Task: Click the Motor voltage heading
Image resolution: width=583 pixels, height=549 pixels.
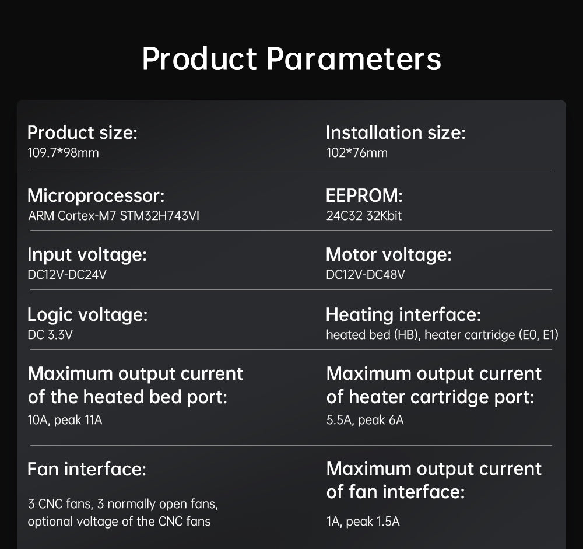Action: point(388,255)
